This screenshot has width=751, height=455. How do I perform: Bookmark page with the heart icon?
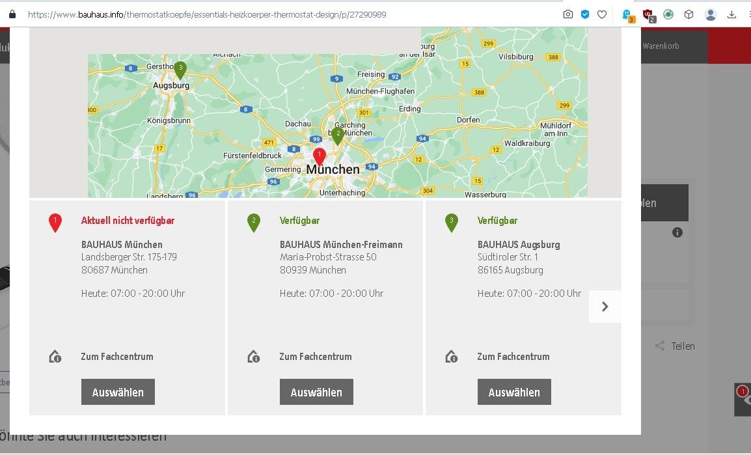point(602,14)
